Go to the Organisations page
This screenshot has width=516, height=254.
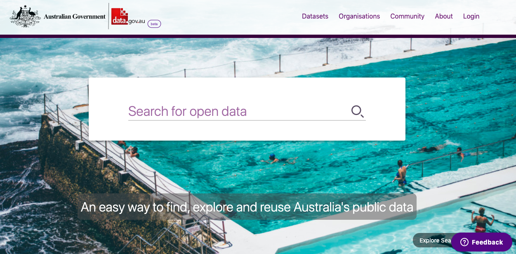coord(359,16)
